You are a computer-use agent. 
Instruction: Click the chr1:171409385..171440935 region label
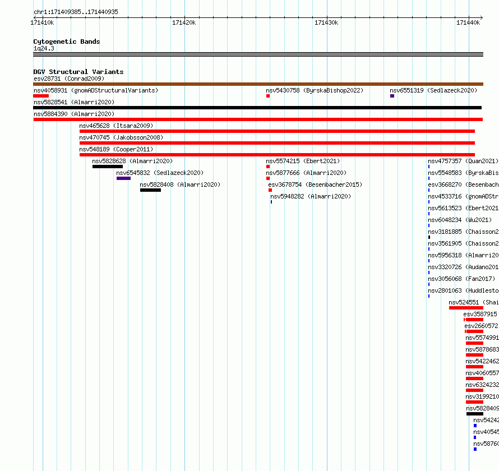(x=76, y=12)
